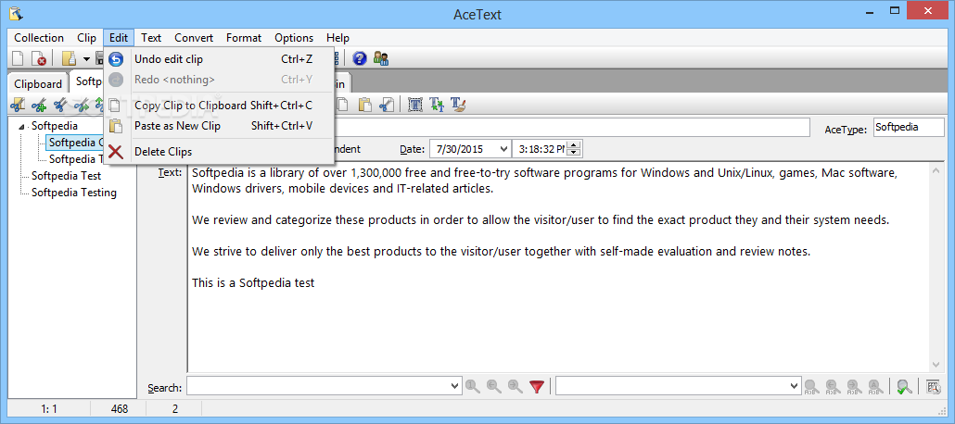Click the search history calendar-clock icon

click(933, 386)
